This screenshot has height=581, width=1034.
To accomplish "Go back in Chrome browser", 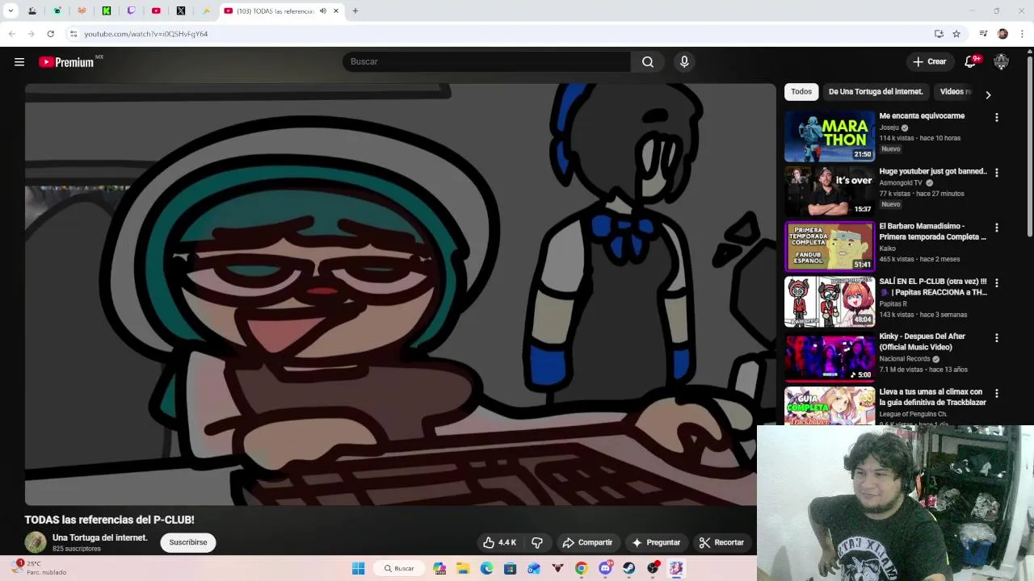I will click(11, 34).
